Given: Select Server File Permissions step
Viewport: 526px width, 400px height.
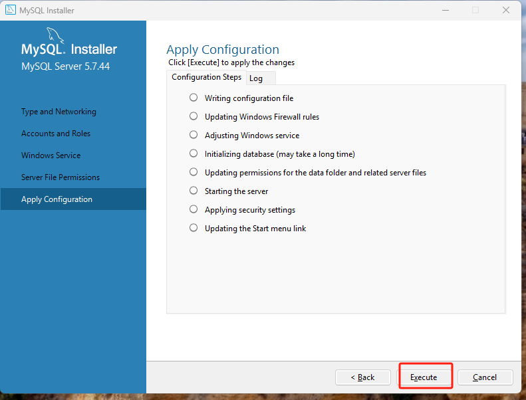Looking at the screenshot, I should pos(61,177).
